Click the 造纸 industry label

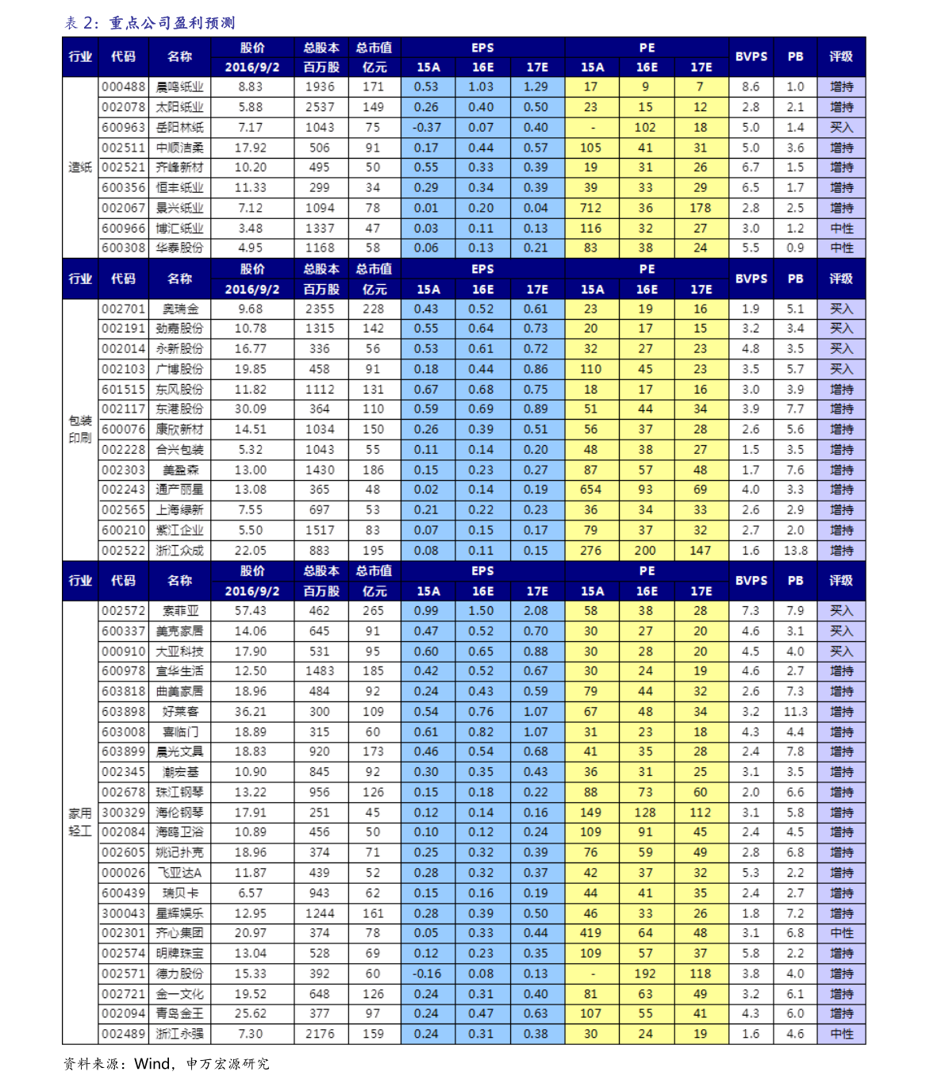tap(80, 167)
